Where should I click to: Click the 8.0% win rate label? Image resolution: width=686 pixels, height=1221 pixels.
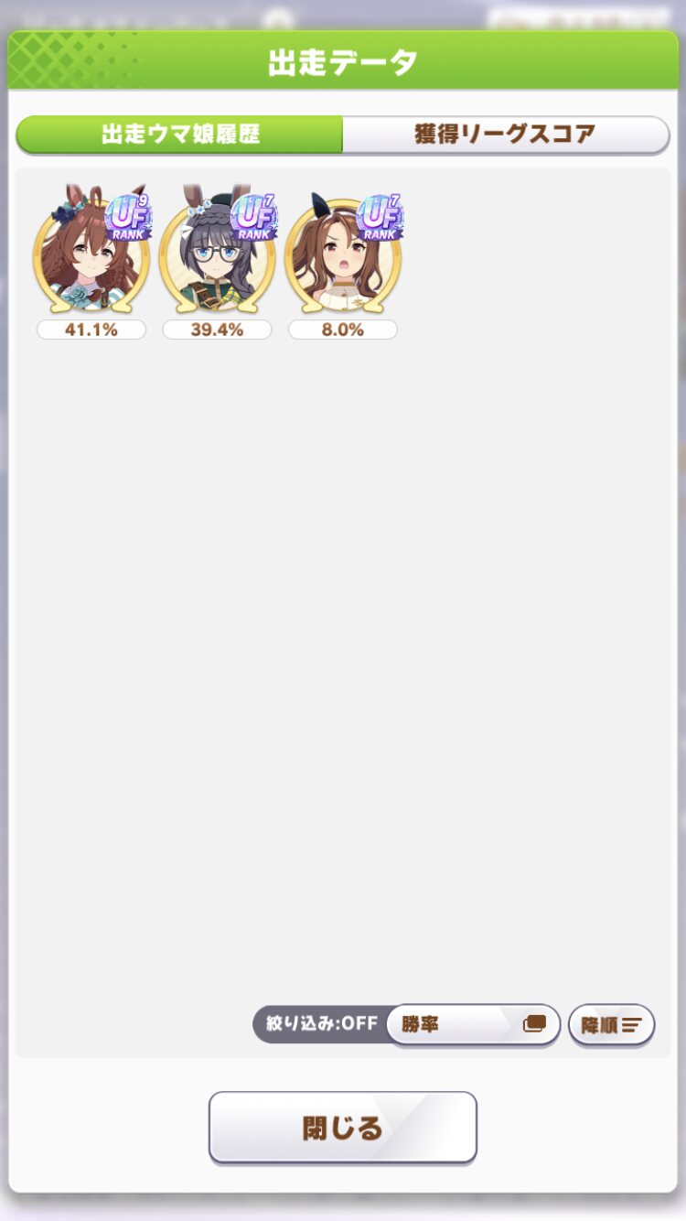tap(343, 330)
